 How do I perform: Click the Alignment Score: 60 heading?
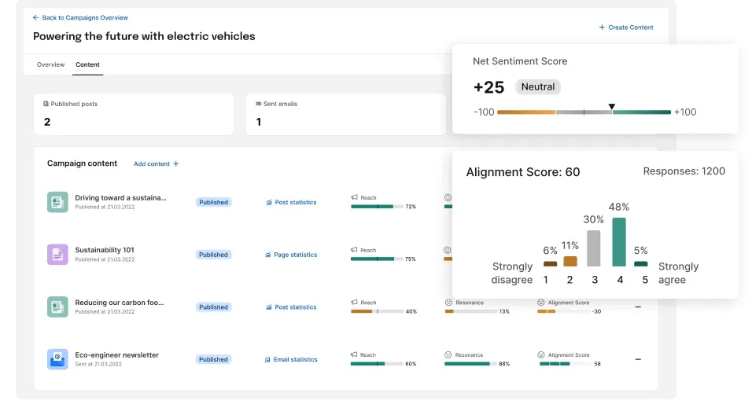tap(523, 172)
